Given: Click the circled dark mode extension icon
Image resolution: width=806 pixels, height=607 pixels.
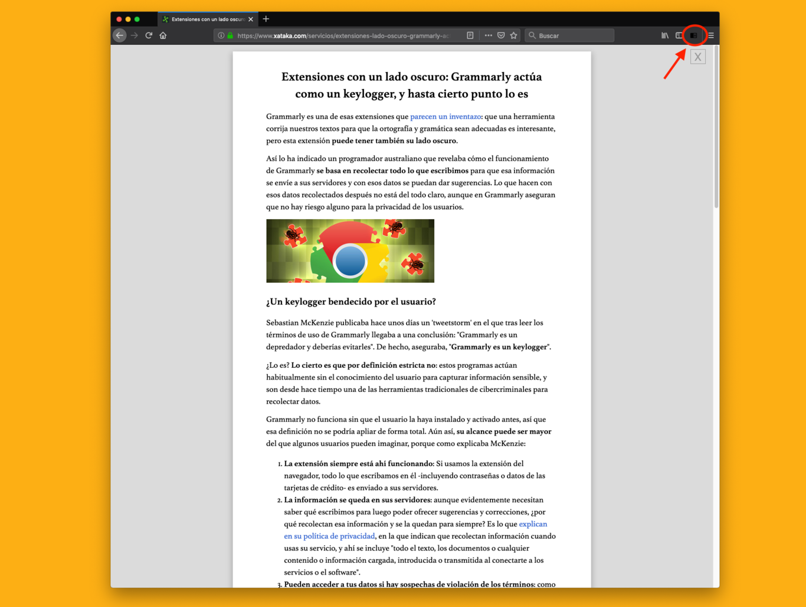Looking at the screenshot, I should pyautogui.click(x=694, y=35).
